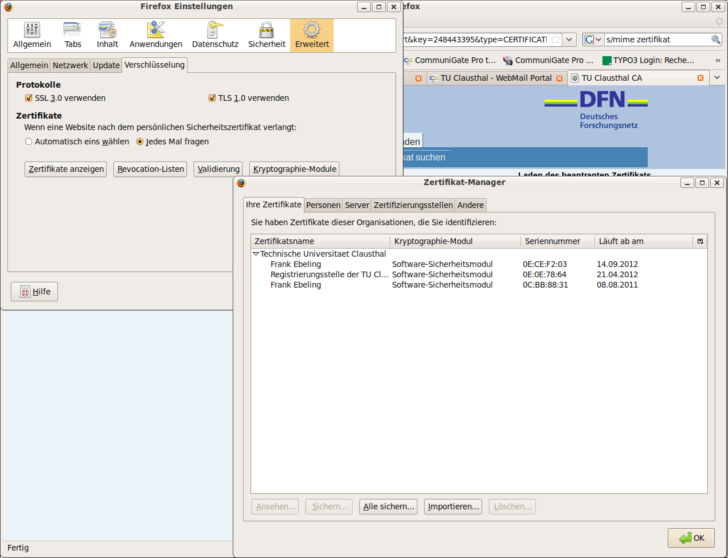Switch to the Netzwerk tab

pos(70,65)
